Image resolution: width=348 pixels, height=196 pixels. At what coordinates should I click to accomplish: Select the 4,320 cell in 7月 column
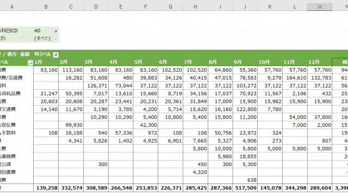(195, 172)
